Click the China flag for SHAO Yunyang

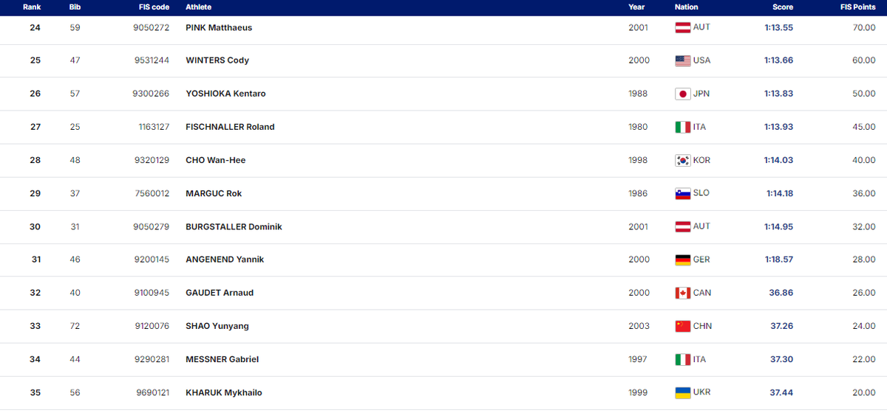coord(682,326)
